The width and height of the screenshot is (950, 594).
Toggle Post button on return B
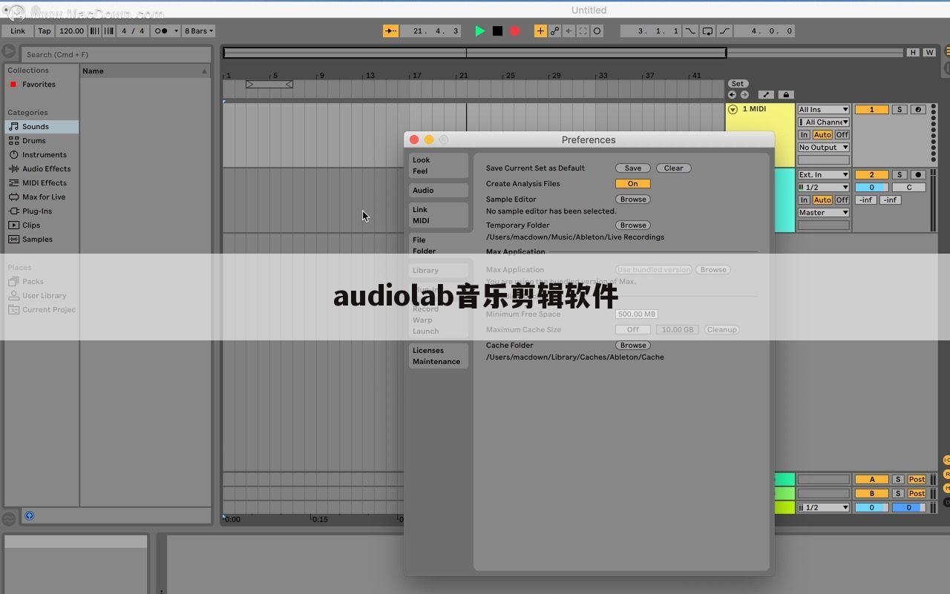(917, 494)
